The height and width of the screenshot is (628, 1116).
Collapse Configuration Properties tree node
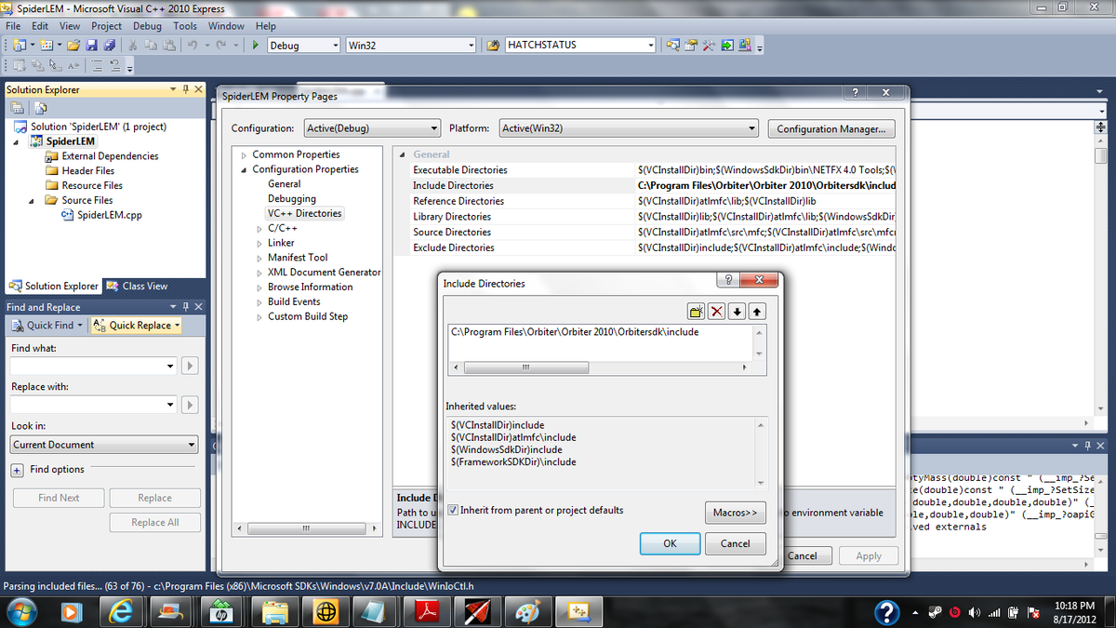[x=244, y=169]
